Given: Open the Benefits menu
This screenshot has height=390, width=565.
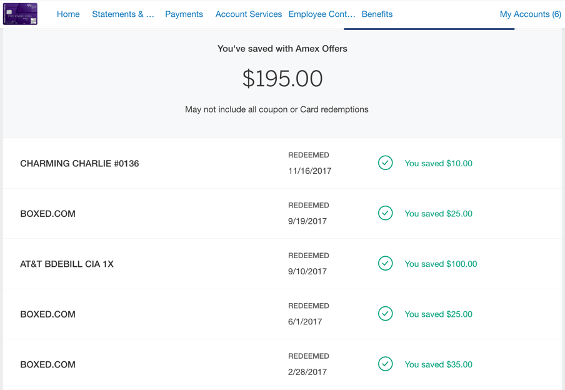Looking at the screenshot, I should click(377, 14).
